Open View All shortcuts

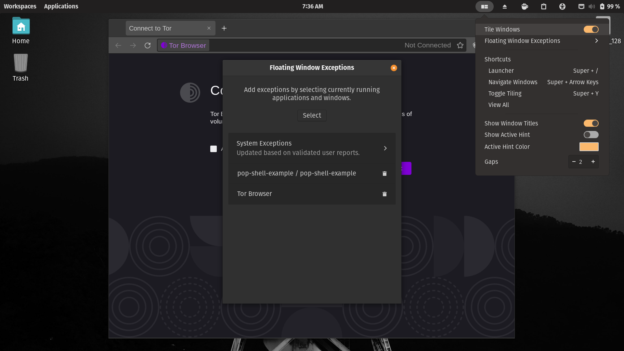(x=498, y=105)
